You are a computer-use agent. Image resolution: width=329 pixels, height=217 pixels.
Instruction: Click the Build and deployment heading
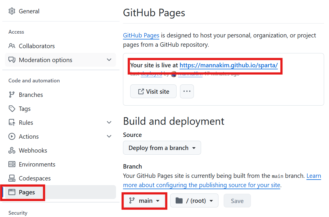coord(174,121)
